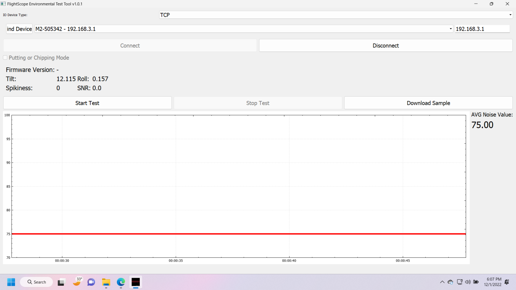Click the 100 y-axis label
This screenshot has height=290, width=516.
pyautogui.click(x=7, y=115)
